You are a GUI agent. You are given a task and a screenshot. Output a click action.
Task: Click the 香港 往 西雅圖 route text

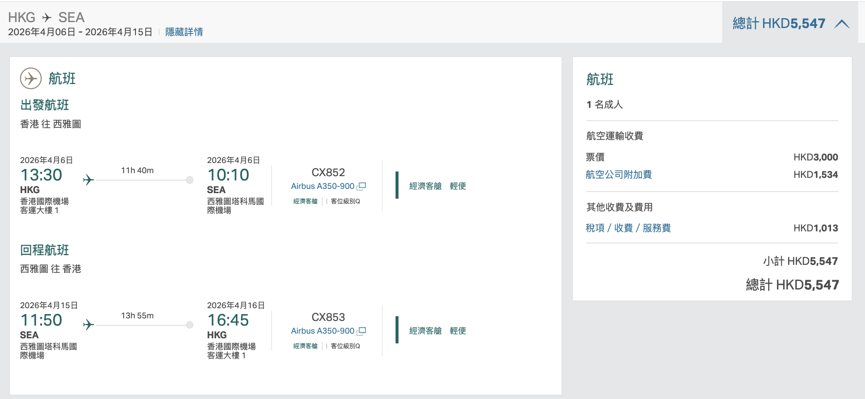[x=51, y=124]
